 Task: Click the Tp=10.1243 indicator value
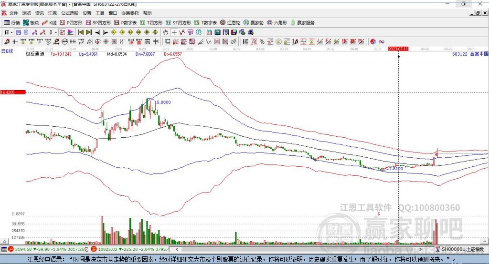pos(61,54)
